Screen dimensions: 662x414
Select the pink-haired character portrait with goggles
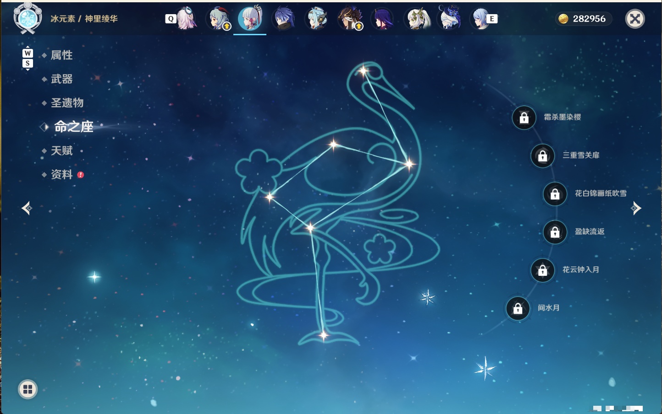(187, 19)
